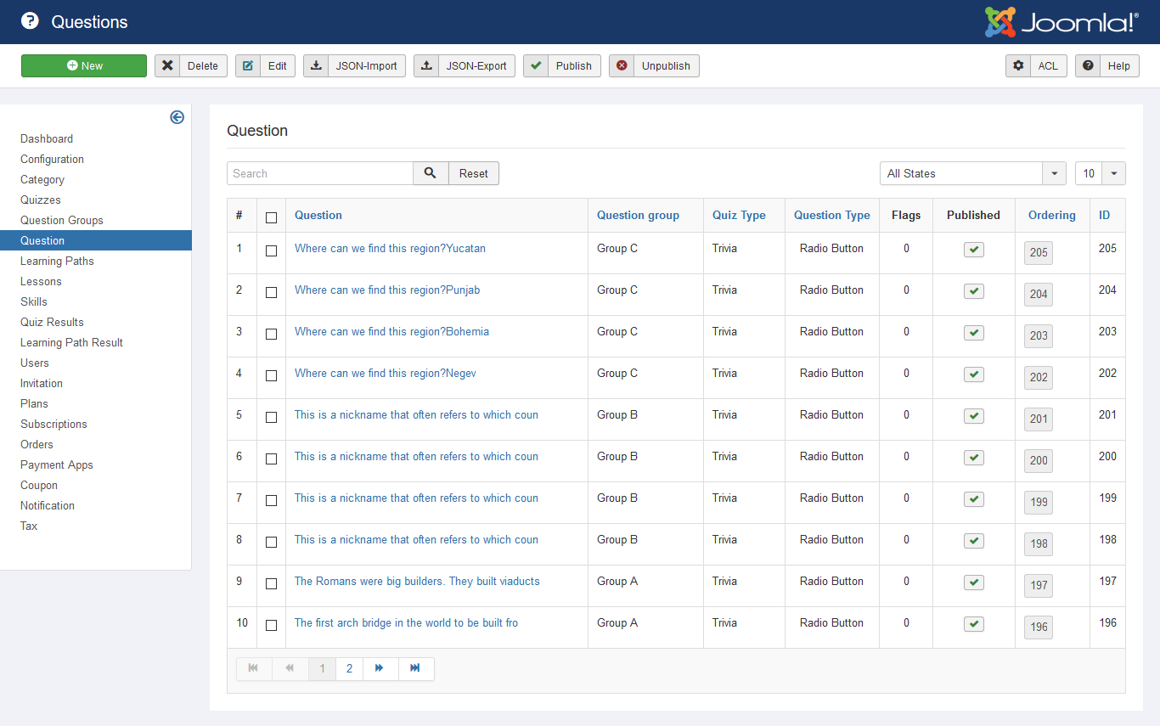Collapse sidebar using the blue arrow icon
The height and width of the screenshot is (726, 1160).
177,117
